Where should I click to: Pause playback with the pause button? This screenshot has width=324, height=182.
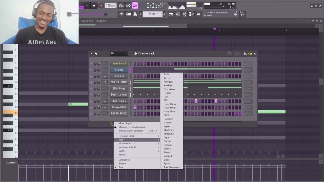point(87,6)
